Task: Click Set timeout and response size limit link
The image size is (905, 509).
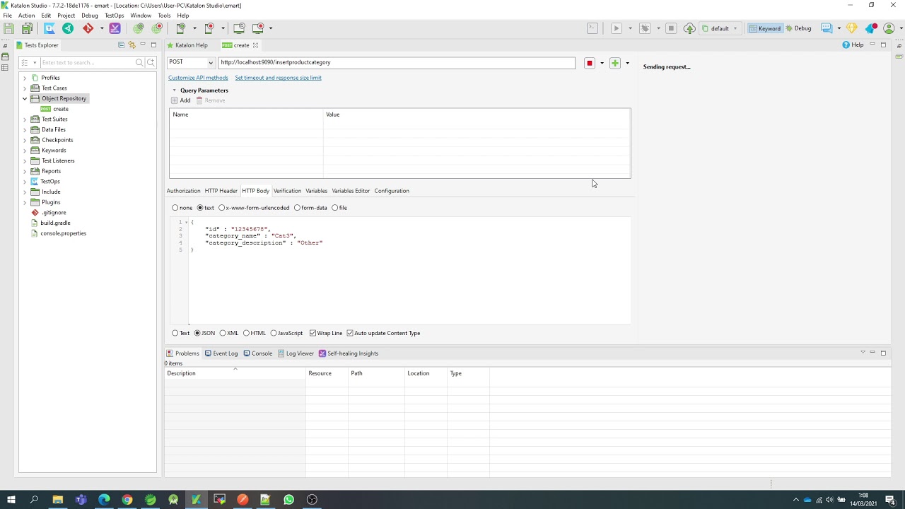Action: click(x=278, y=78)
